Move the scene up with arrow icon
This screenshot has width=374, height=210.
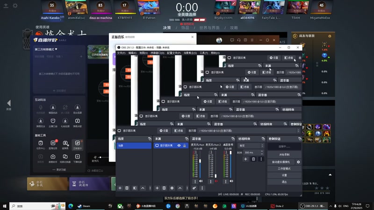pyautogui.click(x=143, y=188)
